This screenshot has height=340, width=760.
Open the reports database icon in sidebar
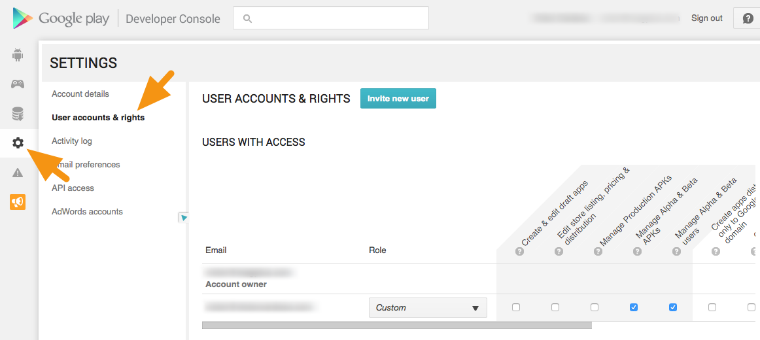point(18,114)
